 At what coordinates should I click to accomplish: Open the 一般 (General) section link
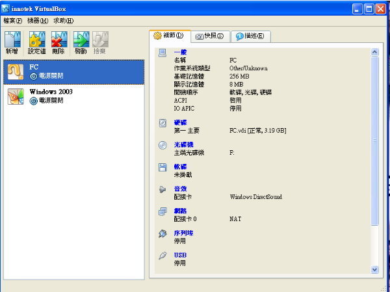pyautogui.click(x=180, y=52)
